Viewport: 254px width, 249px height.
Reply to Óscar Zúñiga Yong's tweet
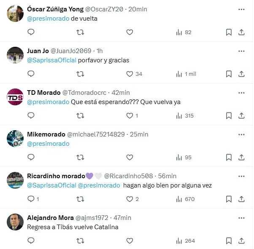coord(31,32)
